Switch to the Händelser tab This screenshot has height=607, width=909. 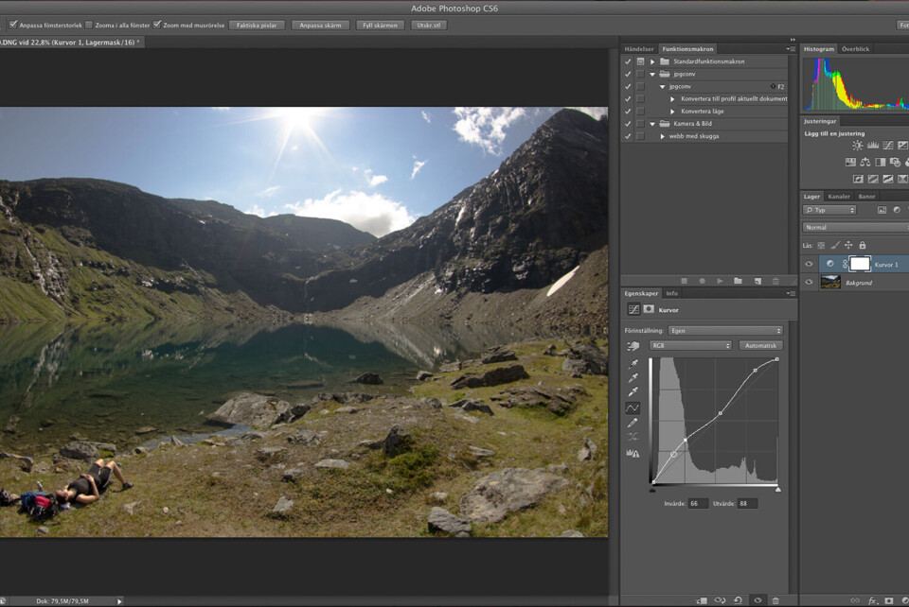pyautogui.click(x=639, y=49)
